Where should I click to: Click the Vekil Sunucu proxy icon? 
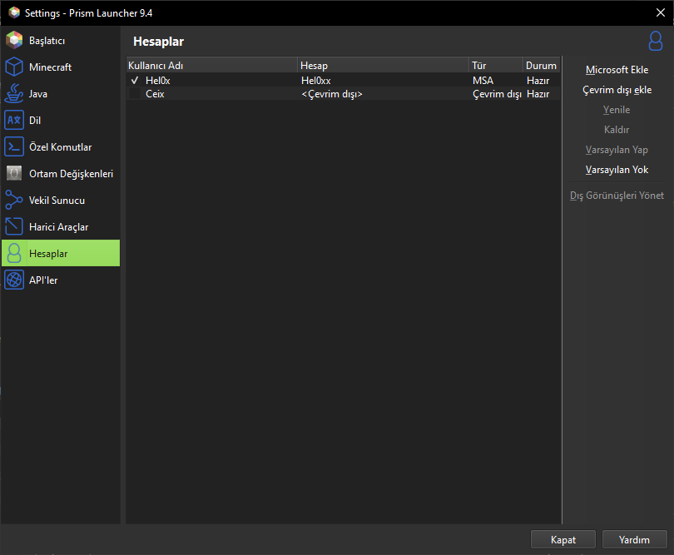14,201
